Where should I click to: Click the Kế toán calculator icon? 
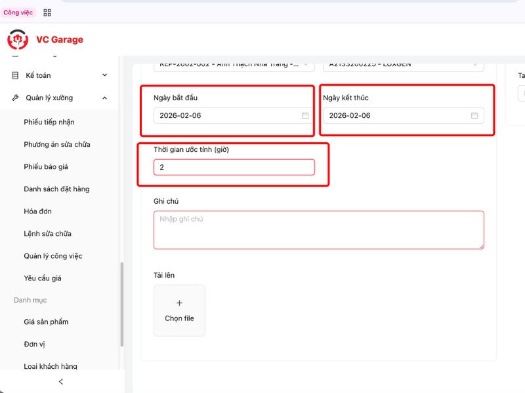[15, 75]
